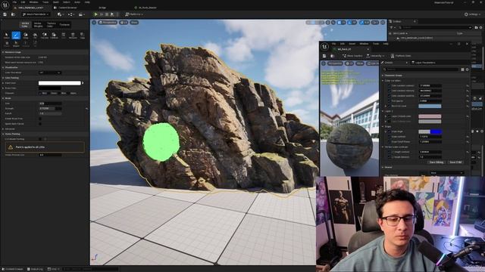Collapse the Resource Usage section

(x=3, y=52)
